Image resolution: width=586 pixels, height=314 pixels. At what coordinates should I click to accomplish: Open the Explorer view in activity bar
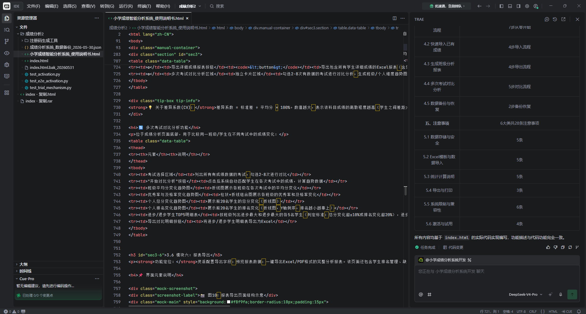pos(7,18)
